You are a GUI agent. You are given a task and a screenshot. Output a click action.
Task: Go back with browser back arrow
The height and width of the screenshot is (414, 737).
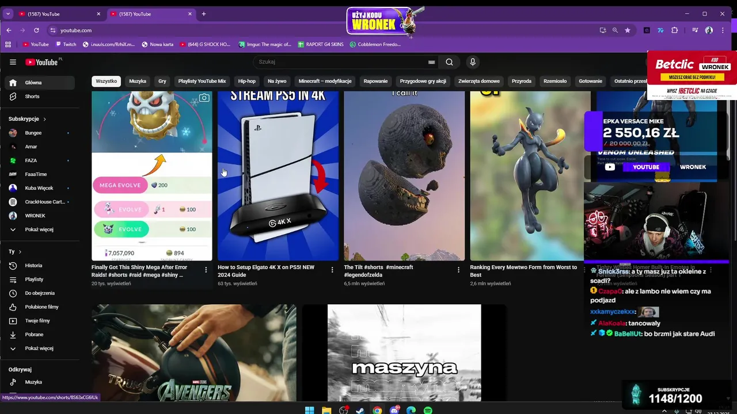tap(9, 30)
